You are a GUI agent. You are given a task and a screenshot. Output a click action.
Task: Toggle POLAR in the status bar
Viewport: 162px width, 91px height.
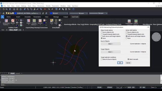coord(99,87)
